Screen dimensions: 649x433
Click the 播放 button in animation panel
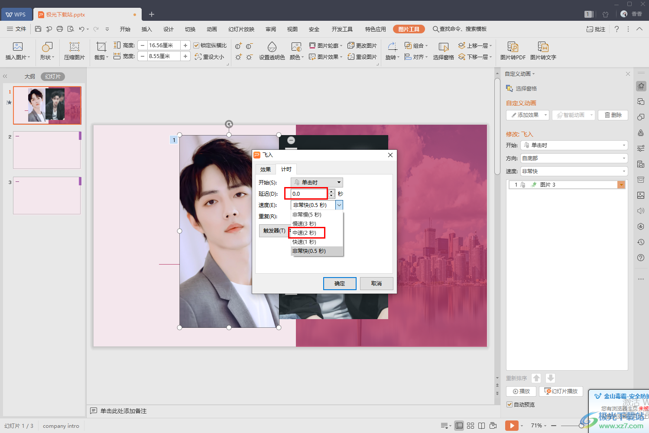coord(521,391)
